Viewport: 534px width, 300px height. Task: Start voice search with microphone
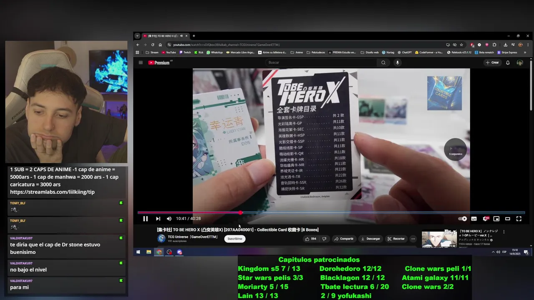click(x=397, y=62)
